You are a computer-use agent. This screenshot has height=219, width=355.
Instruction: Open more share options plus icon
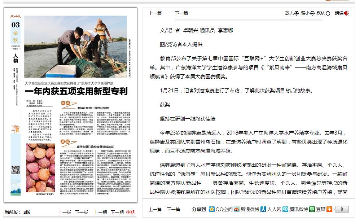point(329,209)
